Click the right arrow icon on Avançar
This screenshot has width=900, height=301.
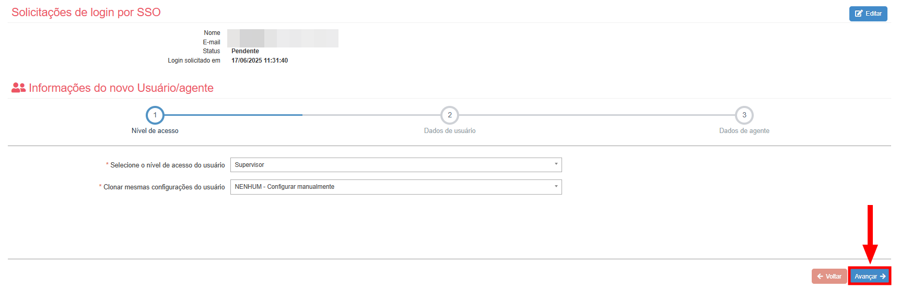click(883, 276)
